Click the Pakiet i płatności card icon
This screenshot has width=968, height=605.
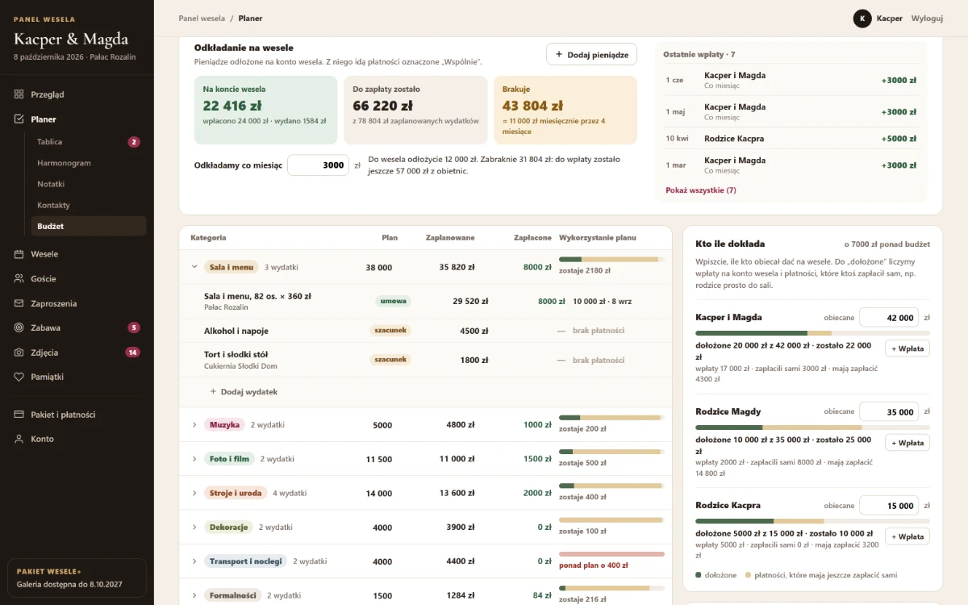19,415
